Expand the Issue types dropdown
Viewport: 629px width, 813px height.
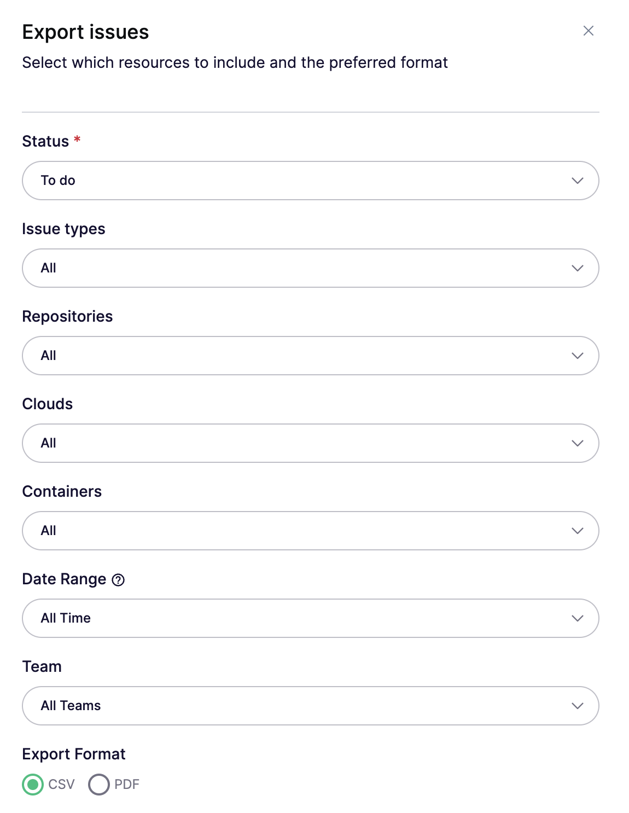(x=311, y=268)
